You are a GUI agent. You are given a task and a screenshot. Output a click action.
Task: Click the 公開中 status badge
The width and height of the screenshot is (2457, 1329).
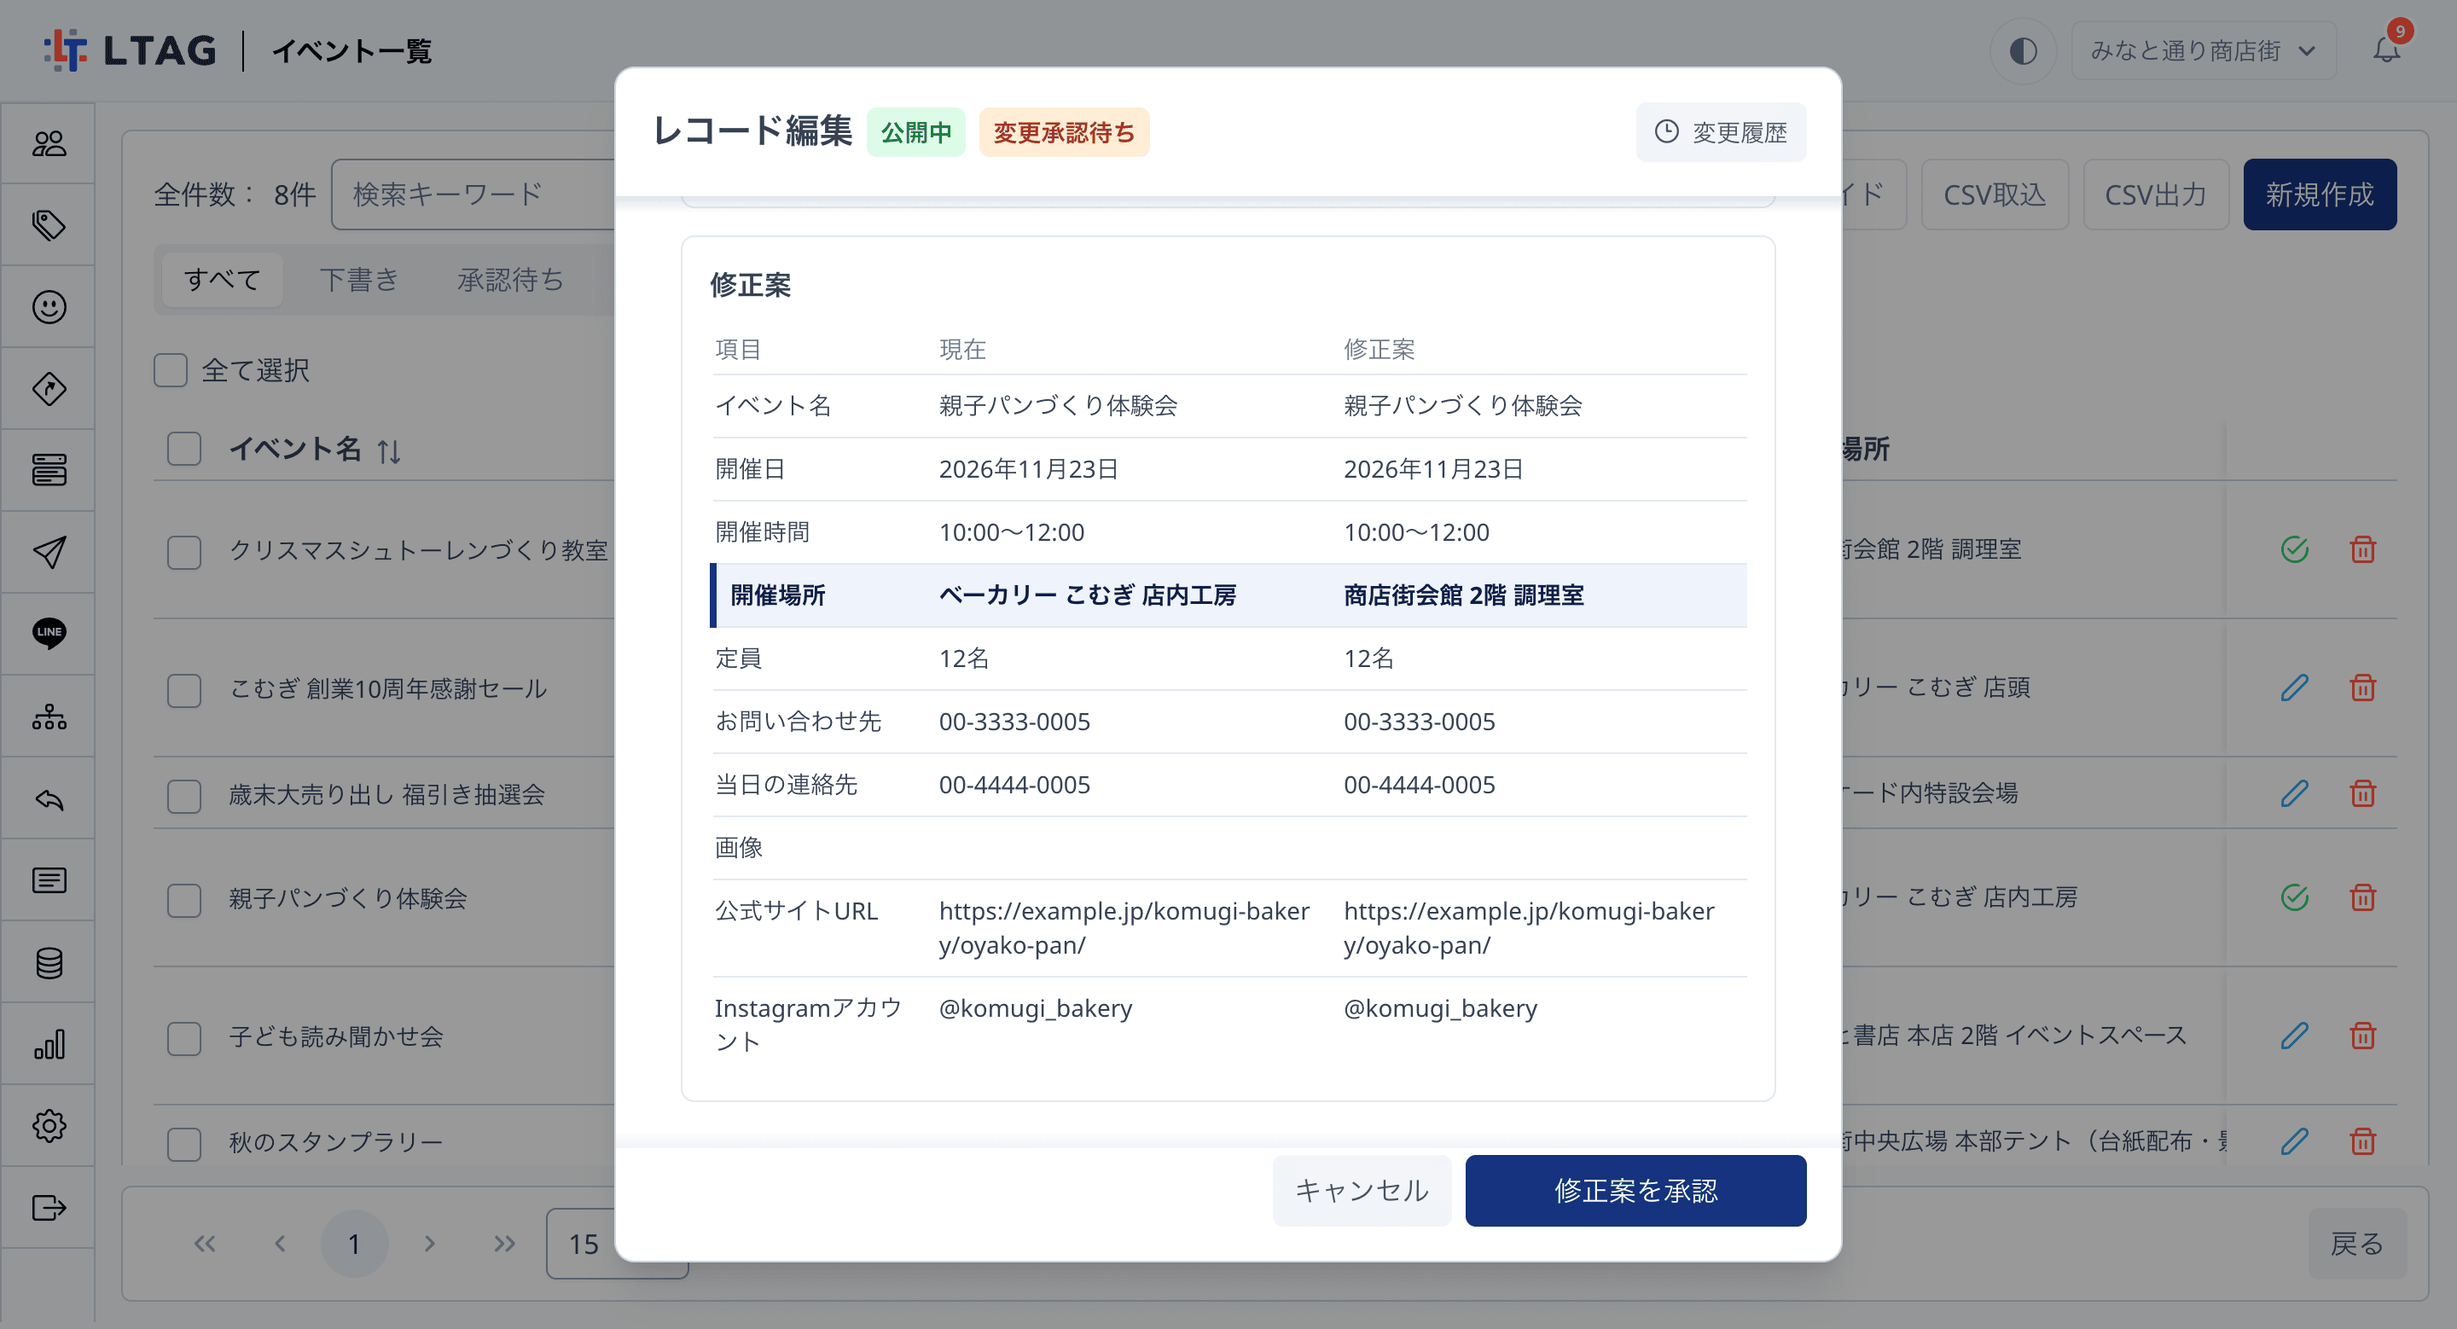point(915,131)
